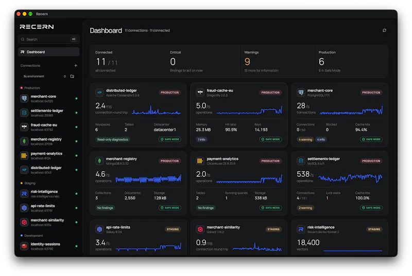This screenshot has width=412, height=276.
Task: Click the refresh dashboard icon
Action: pos(384,30)
